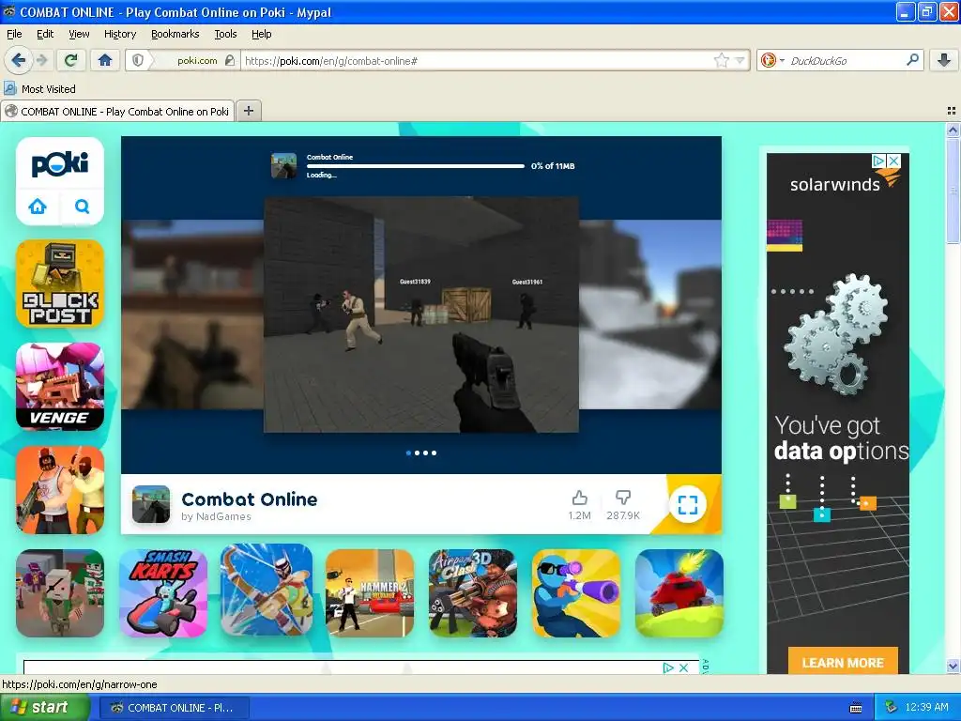Open the Help menu
The width and height of the screenshot is (961, 721).
pyautogui.click(x=261, y=34)
